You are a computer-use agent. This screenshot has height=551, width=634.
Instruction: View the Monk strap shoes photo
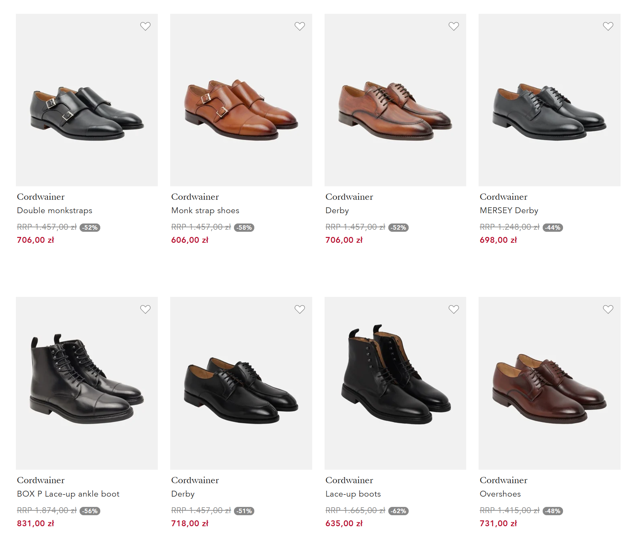click(241, 100)
